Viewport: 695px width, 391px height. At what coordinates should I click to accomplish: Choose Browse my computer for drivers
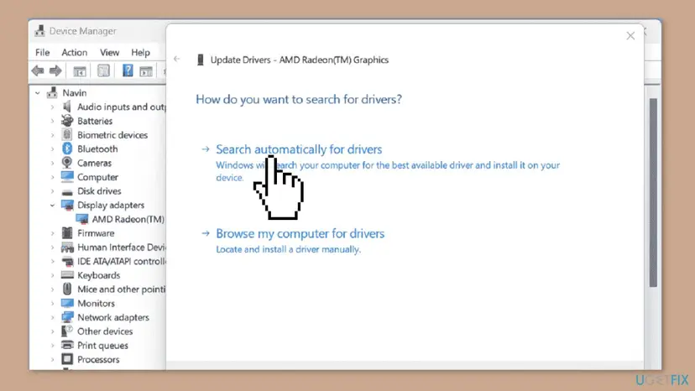point(300,233)
